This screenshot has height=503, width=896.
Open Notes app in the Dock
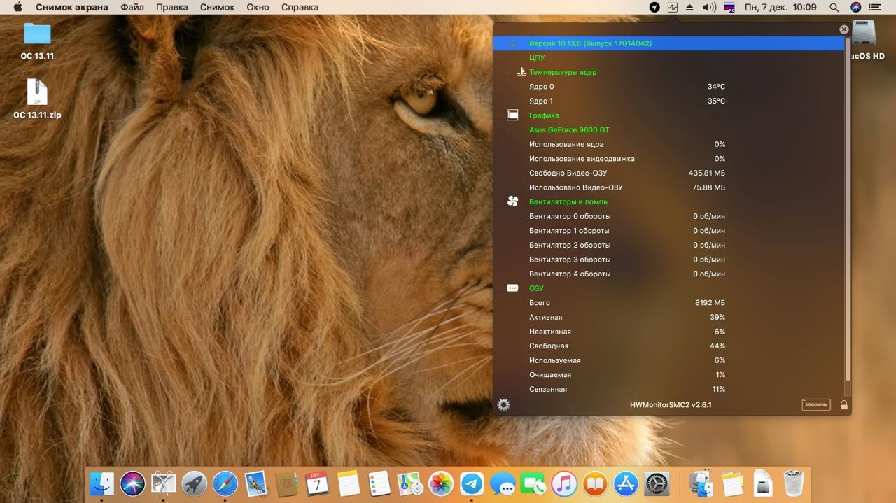tap(348, 483)
